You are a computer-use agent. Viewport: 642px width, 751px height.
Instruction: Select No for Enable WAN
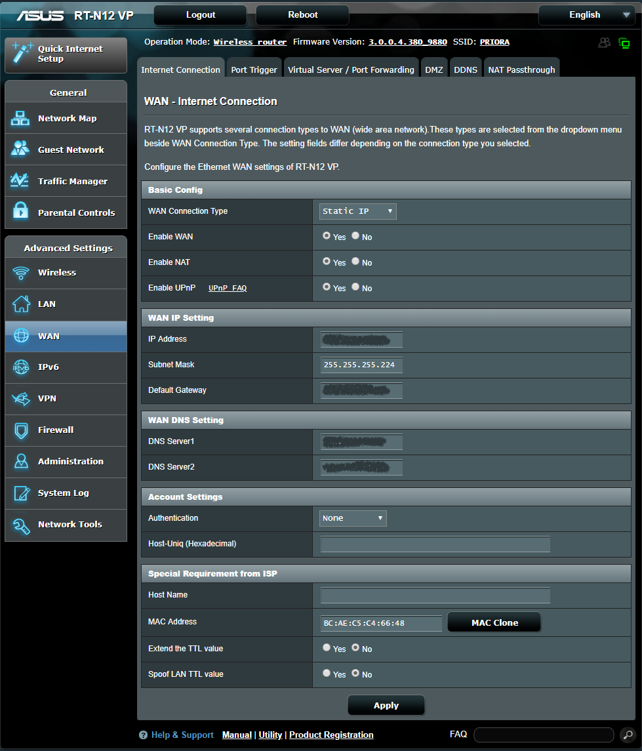pos(355,235)
